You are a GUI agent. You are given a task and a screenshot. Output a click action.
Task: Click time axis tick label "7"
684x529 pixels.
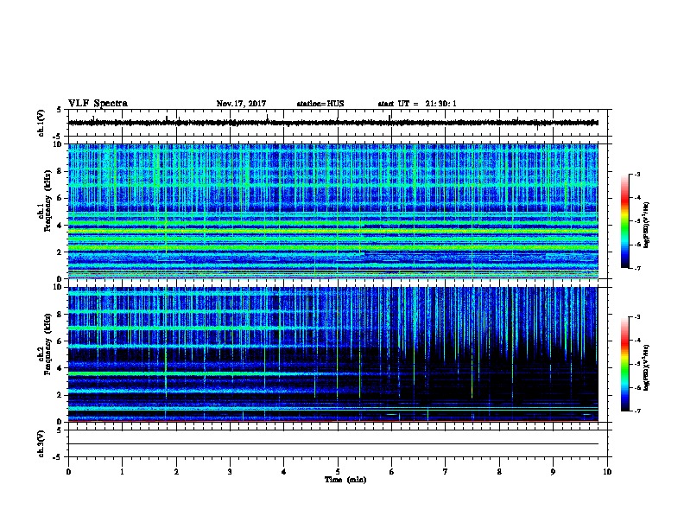(446, 472)
